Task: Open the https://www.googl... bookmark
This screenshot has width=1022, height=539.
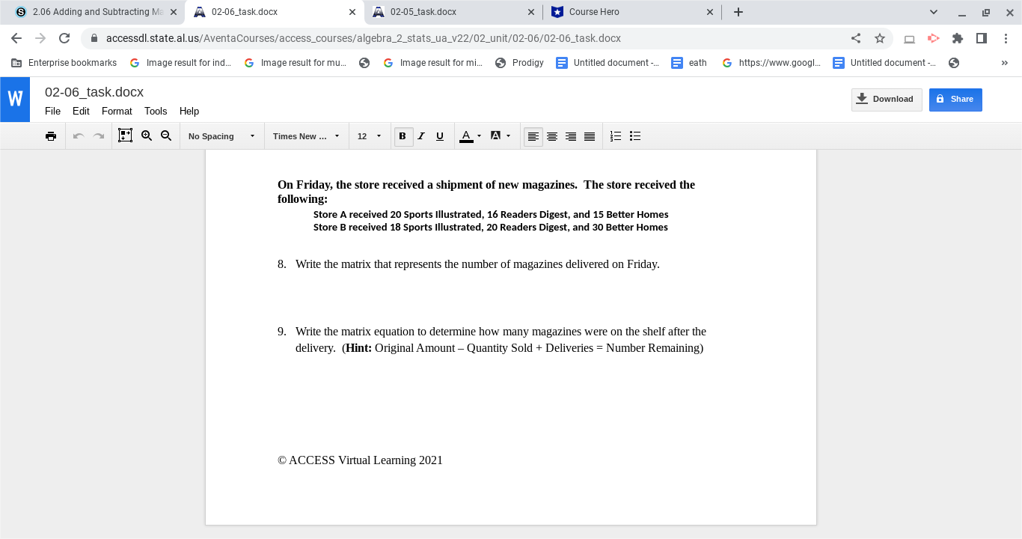Action: tap(771, 63)
